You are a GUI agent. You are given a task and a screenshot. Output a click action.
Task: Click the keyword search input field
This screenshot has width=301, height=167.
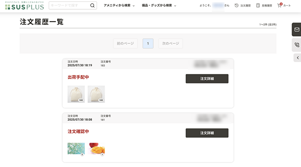tap(70, 5)
